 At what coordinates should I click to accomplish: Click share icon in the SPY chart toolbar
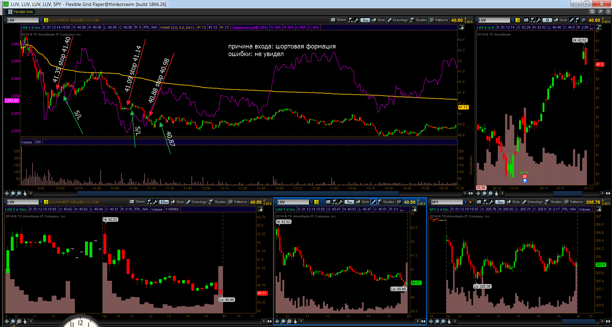(479, 202)
